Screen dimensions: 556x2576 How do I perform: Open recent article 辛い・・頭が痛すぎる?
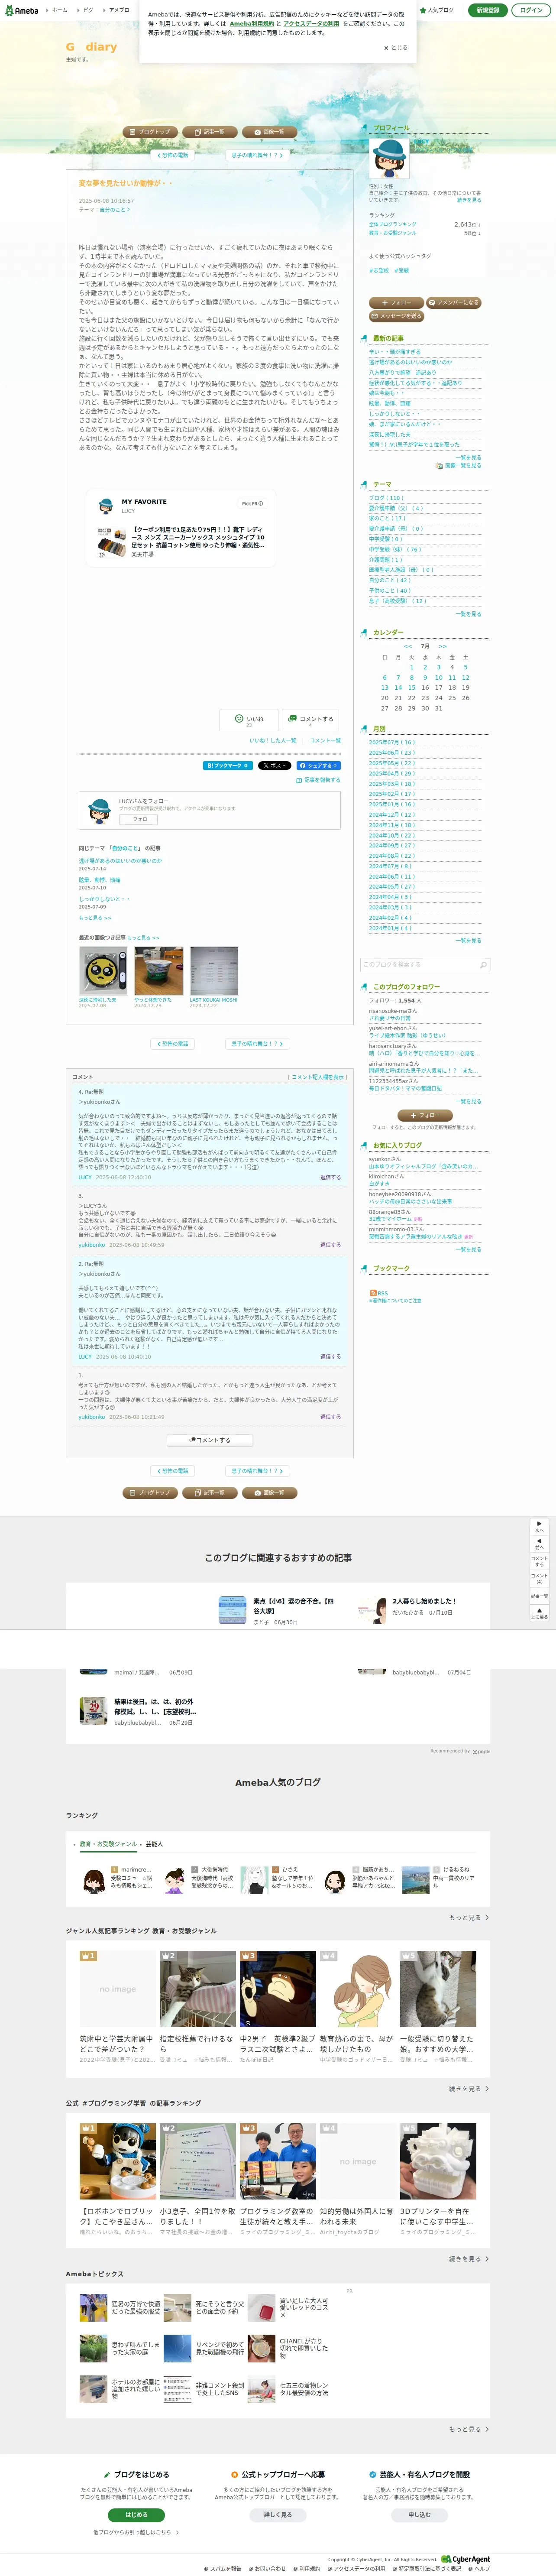pos(394,352)
